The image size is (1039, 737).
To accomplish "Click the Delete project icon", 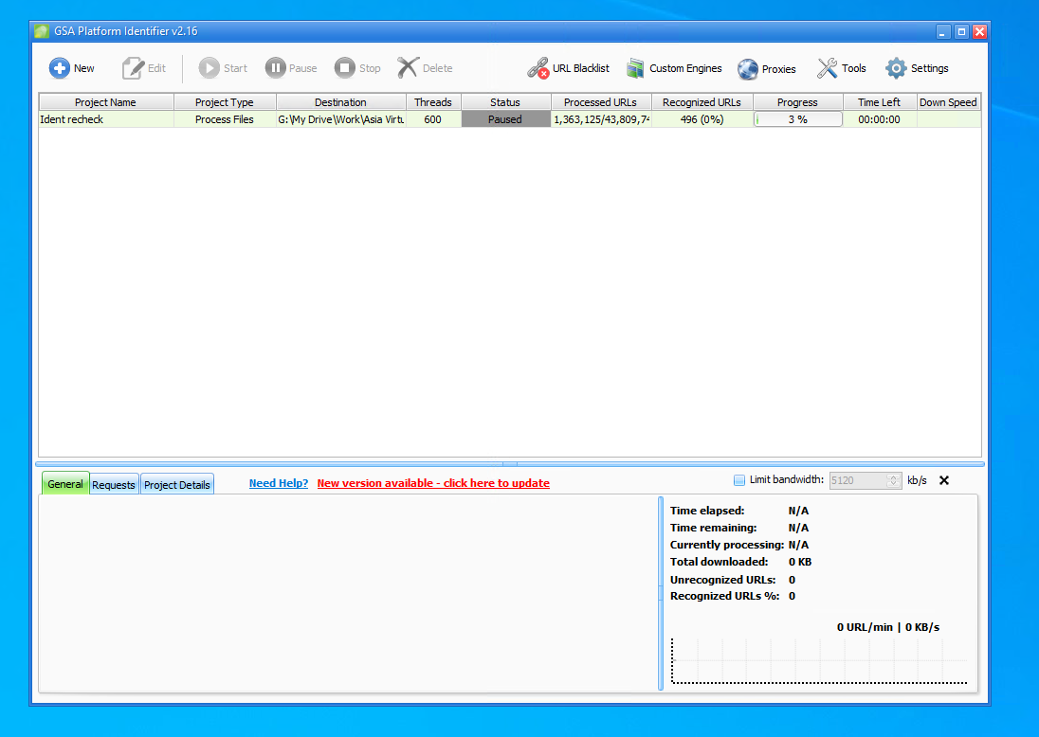I will click(408, 68).
